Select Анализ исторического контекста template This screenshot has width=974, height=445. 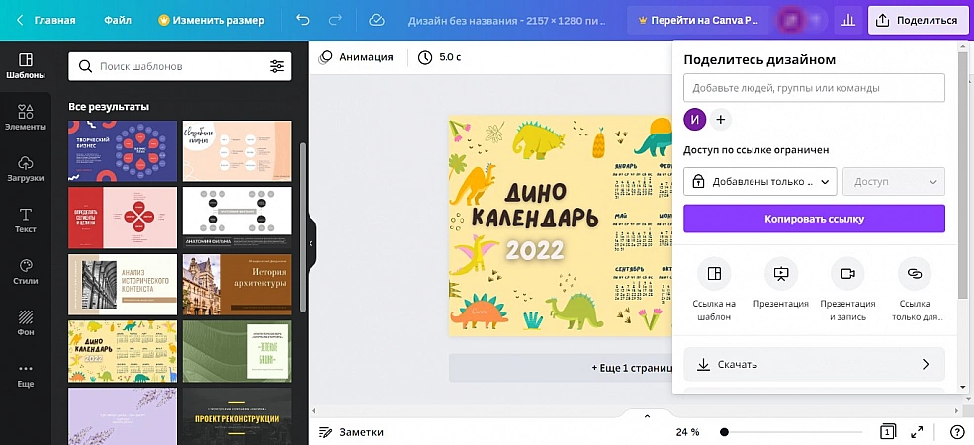click(x=123, y=285)
